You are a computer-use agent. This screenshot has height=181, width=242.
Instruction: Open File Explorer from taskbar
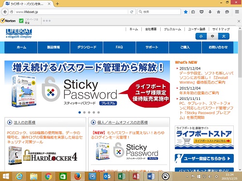tap(33, 177)
